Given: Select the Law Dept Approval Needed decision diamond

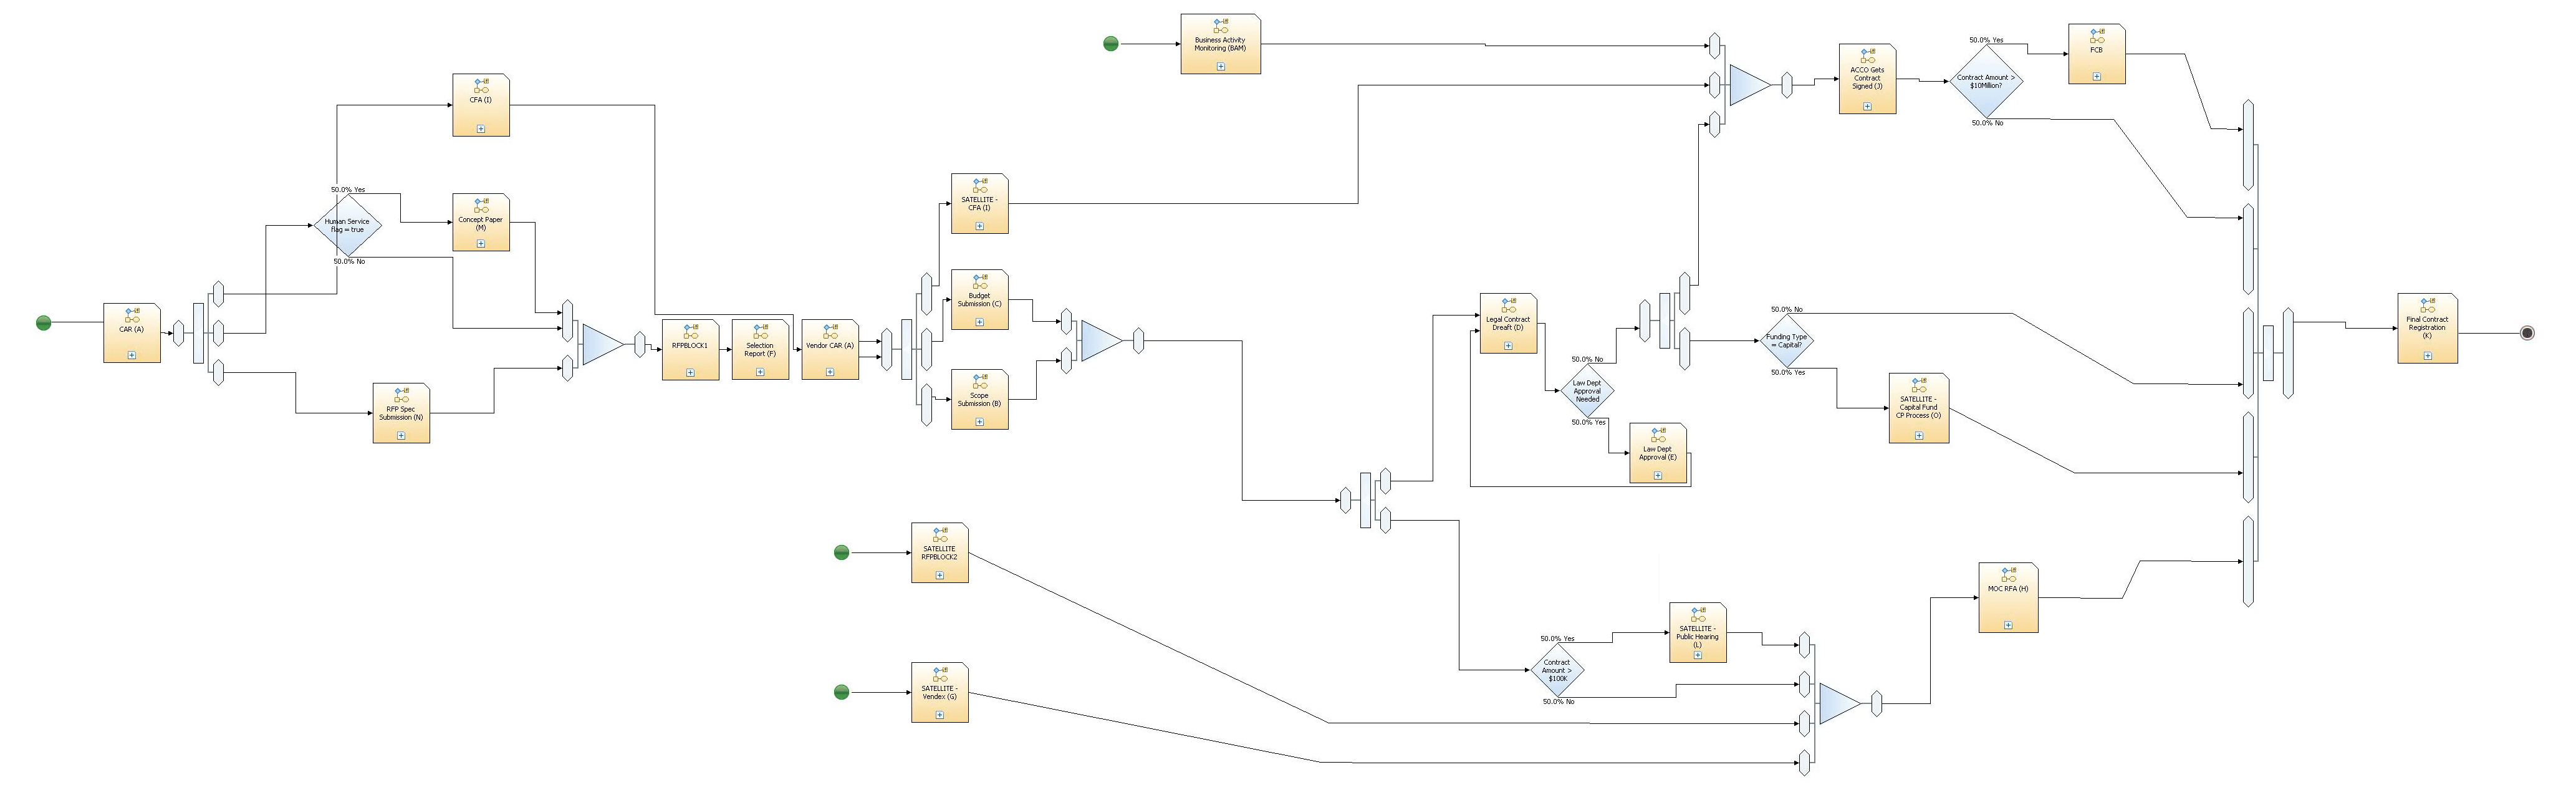Looking at the screenshot, I should (1587, 391).
